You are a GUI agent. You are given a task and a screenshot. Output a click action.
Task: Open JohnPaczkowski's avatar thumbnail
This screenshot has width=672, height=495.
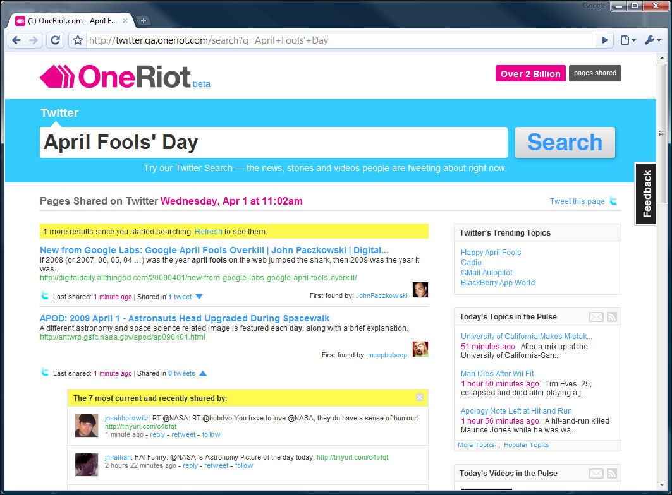tap(420, 290)
